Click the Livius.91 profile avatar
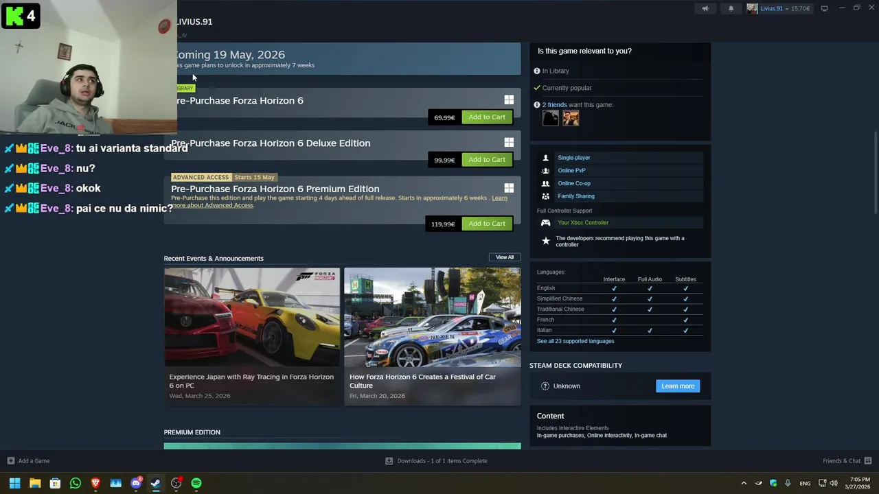Viewport: 879px width, 494px height. click(x=752, y=8)
